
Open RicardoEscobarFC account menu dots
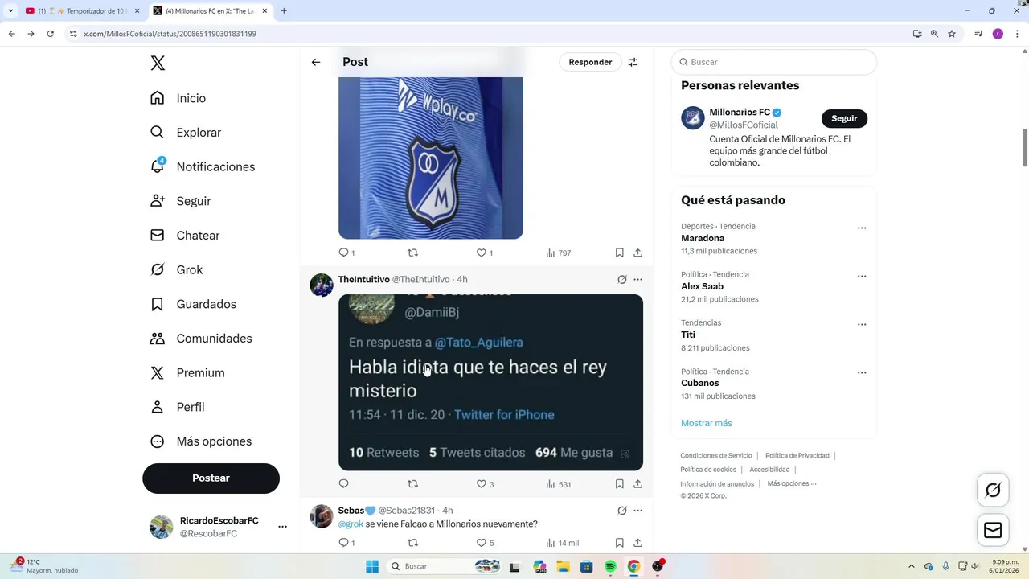coord(282,527)
